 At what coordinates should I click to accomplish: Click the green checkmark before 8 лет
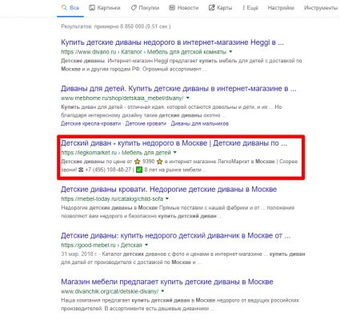point(139,170)
